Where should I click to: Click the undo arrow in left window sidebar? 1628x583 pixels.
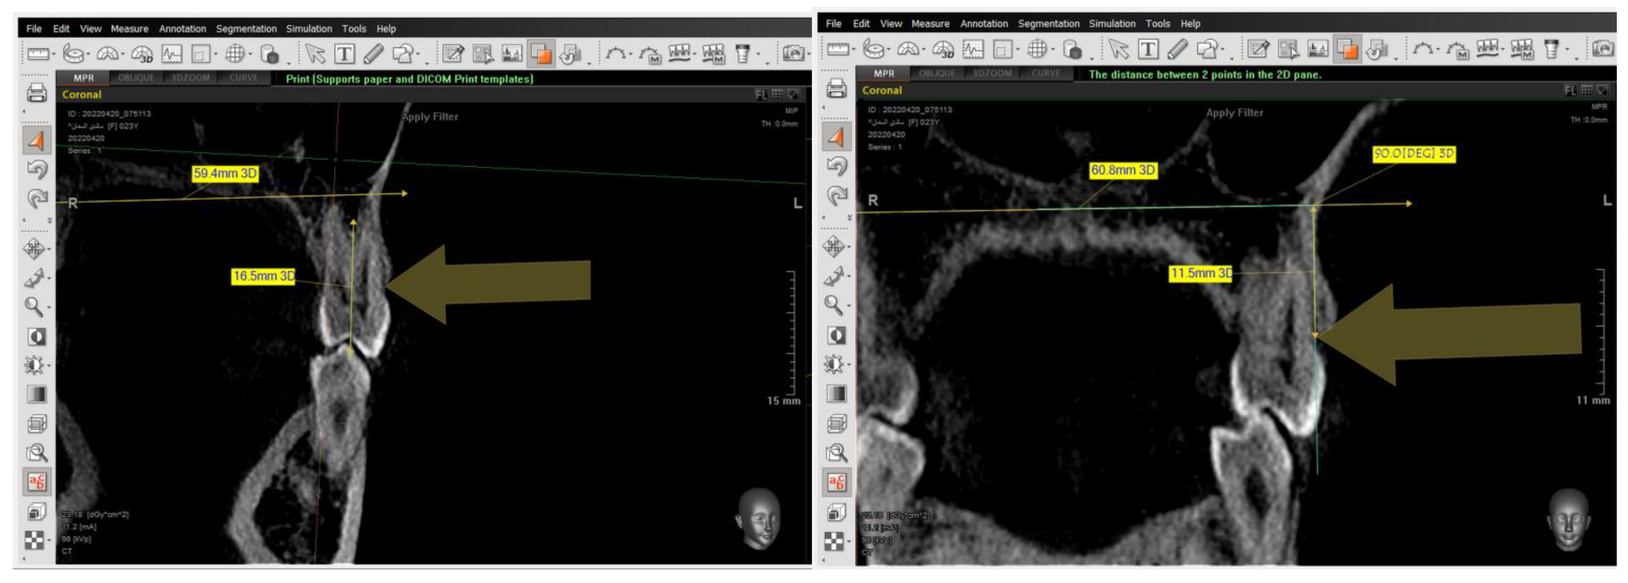(x=37, y=169)
